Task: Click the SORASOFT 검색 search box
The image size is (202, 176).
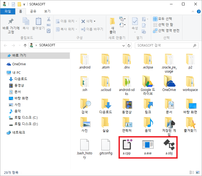Action: pos(166,45)
